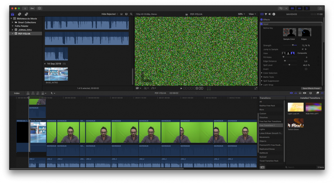Screen dimensions: 334x183
Task: Disable the Effects checkbox
Action: [x=262, y=20]
